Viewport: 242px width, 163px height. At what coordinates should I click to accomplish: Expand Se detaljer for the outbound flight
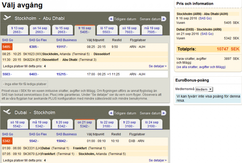click(158, 66)
